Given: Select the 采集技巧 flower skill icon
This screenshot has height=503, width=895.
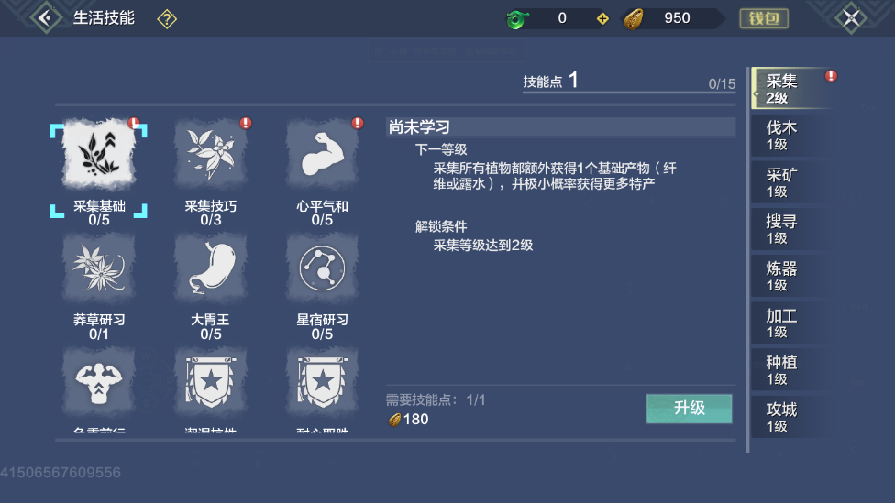Looking at the screenshot, I should tap(211, 154).
